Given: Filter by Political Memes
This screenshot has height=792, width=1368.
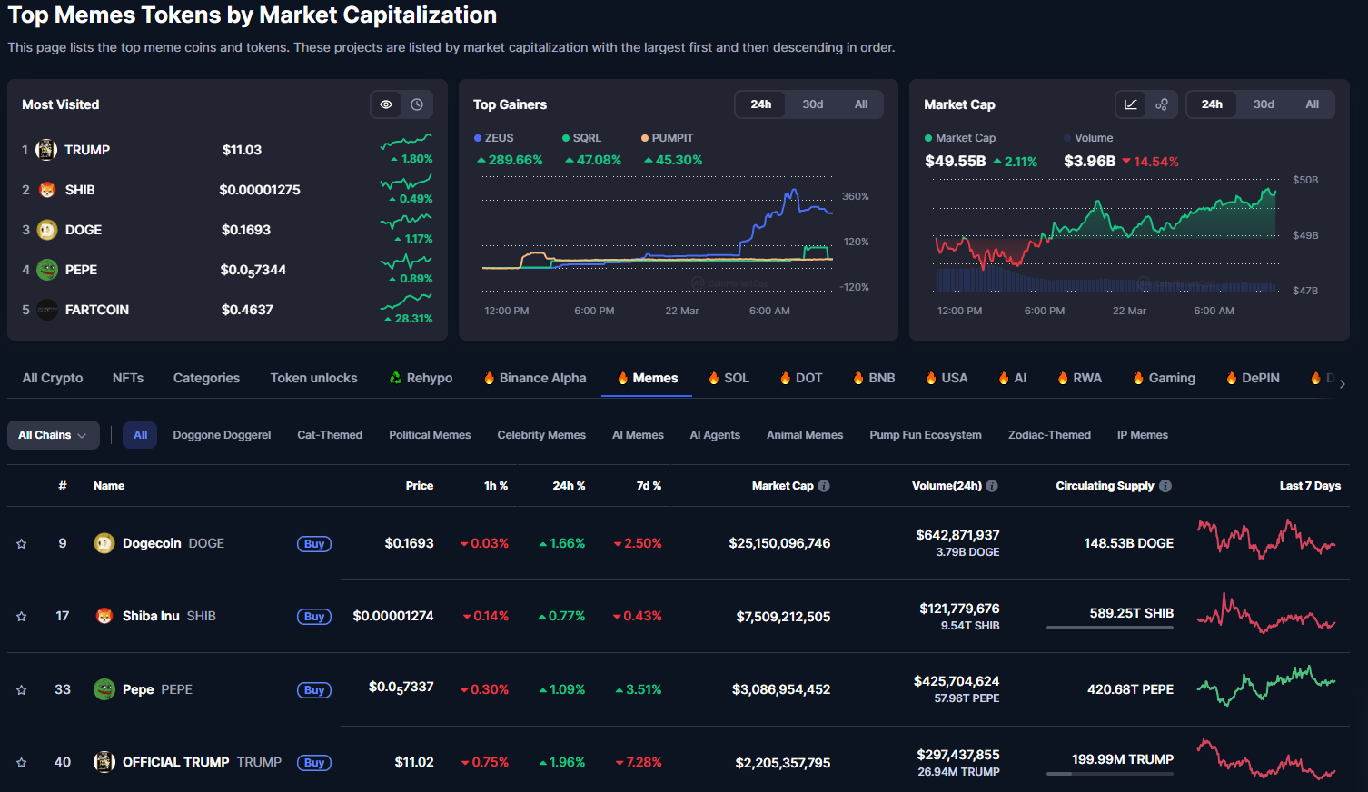Looking at the screenshot, I should tap(430, 435).
